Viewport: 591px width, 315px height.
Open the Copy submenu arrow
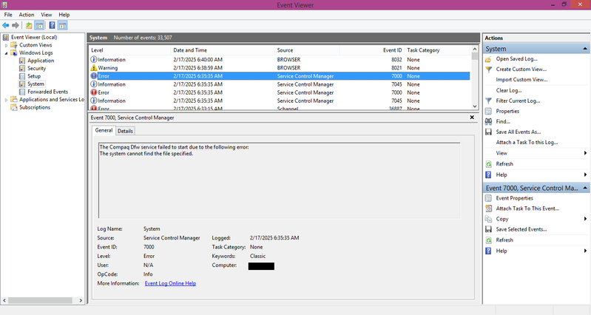[585, 219]
